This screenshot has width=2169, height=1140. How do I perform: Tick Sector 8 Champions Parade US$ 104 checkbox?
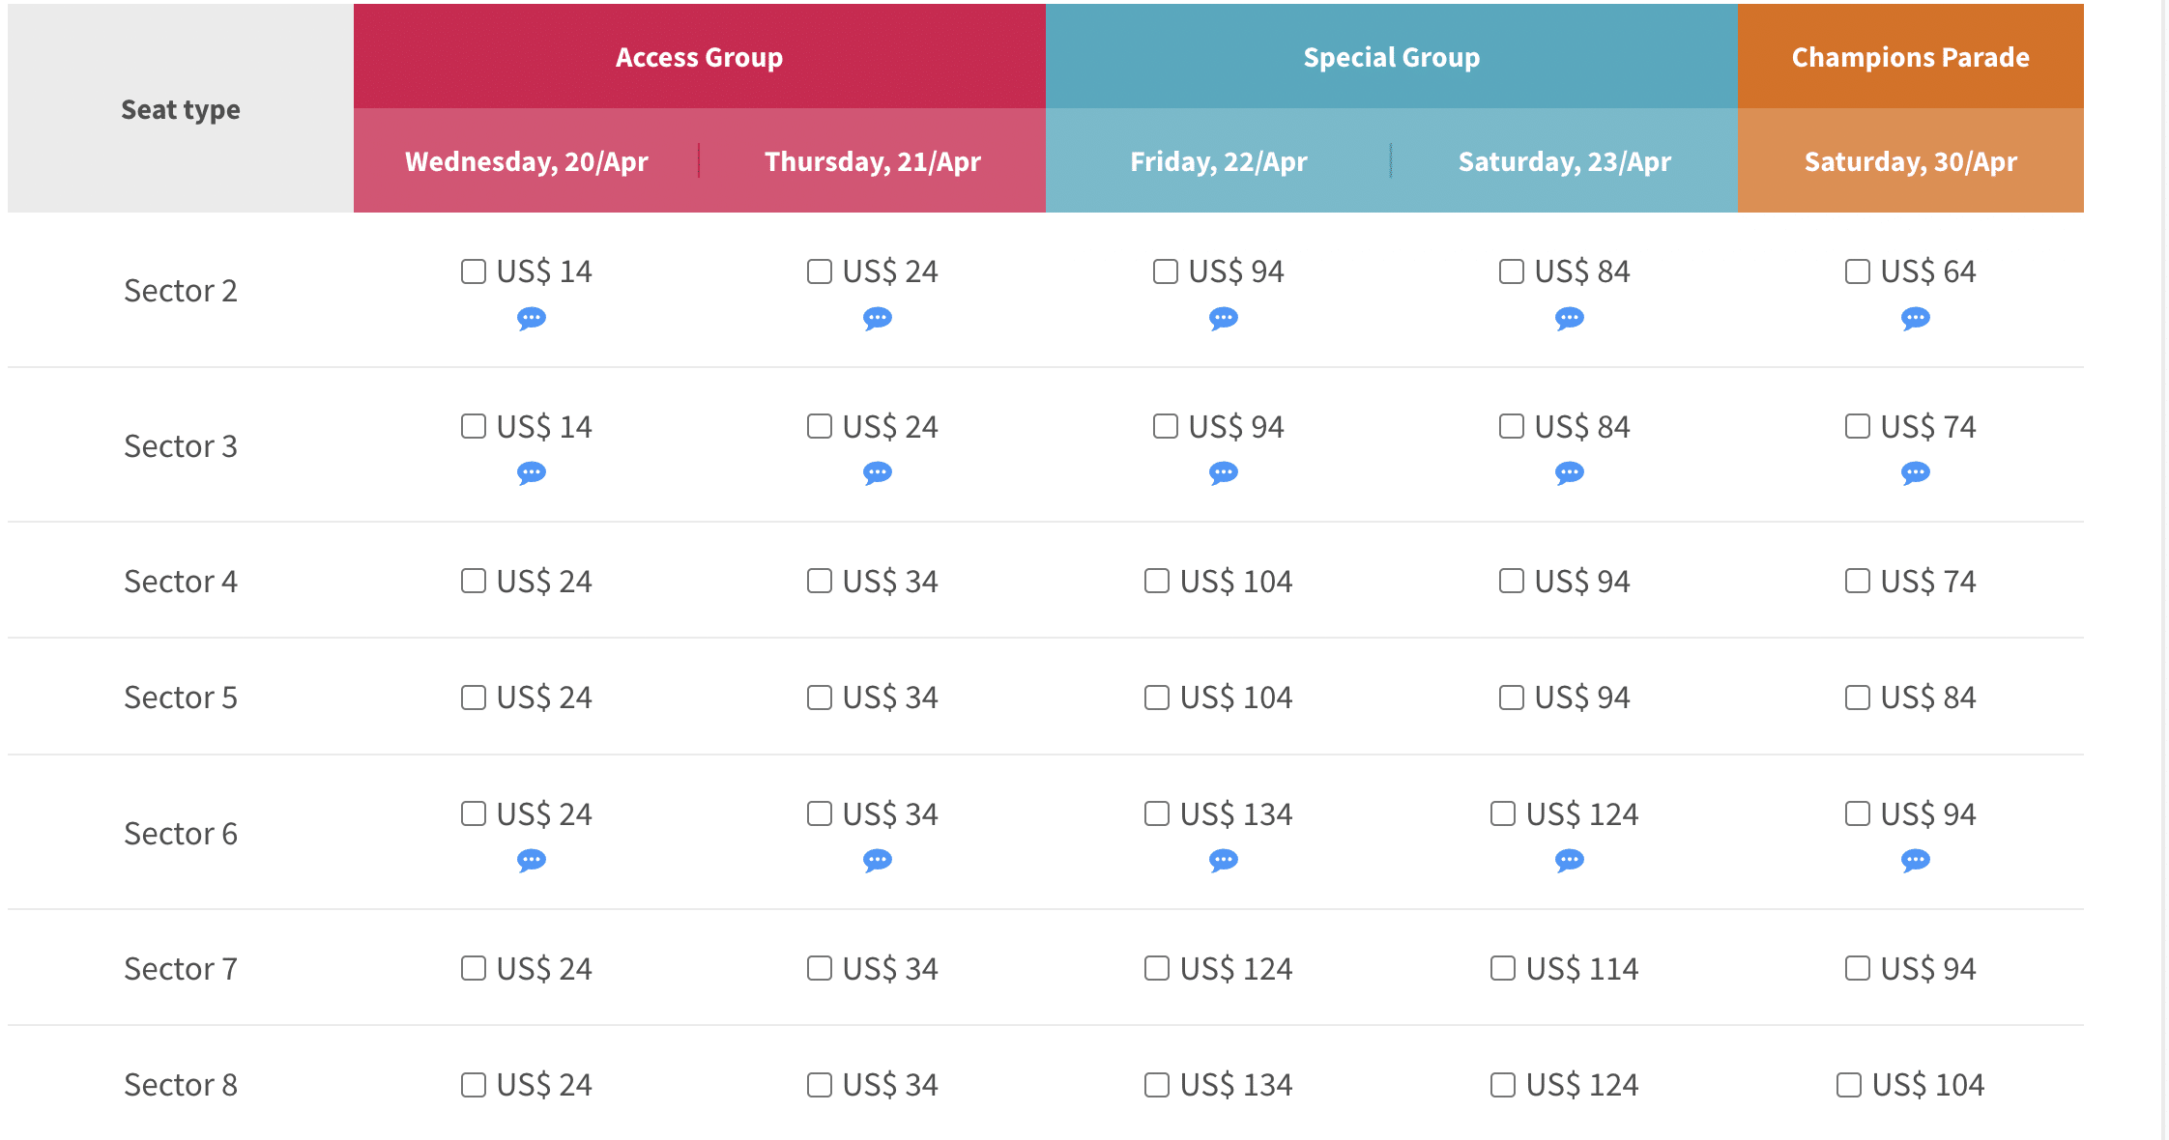click(x=1849, y=1085)
